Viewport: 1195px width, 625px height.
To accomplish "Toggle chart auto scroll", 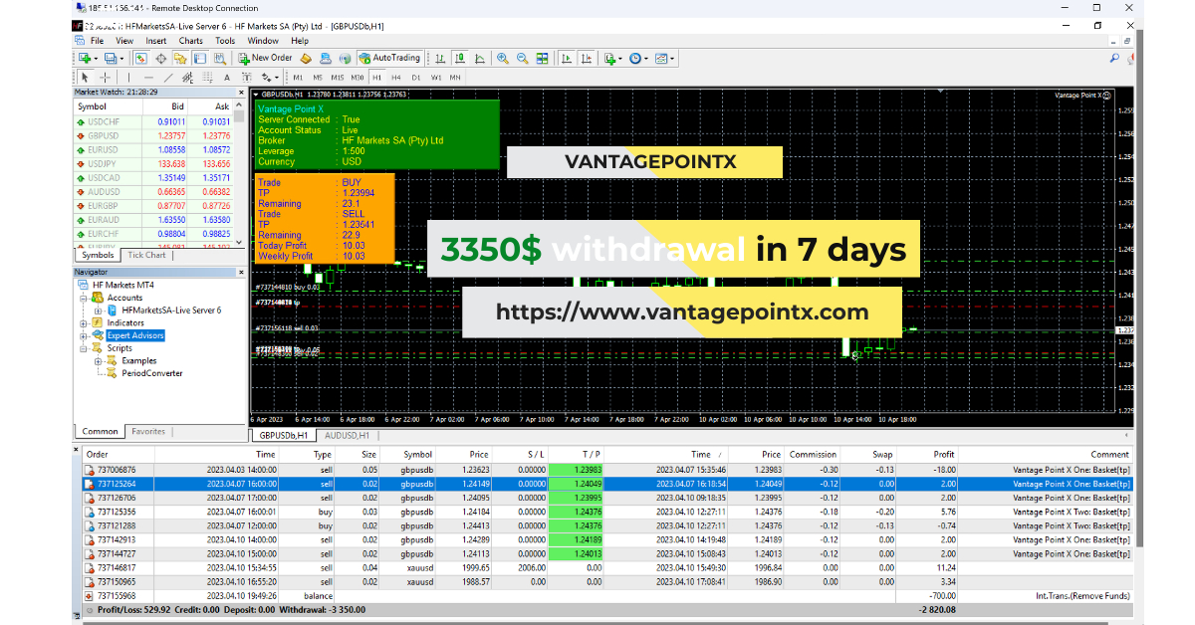I will (x=567, y=58).
